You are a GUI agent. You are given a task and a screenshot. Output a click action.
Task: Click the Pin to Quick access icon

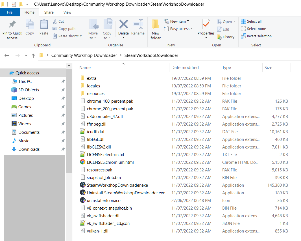(12, 24)
